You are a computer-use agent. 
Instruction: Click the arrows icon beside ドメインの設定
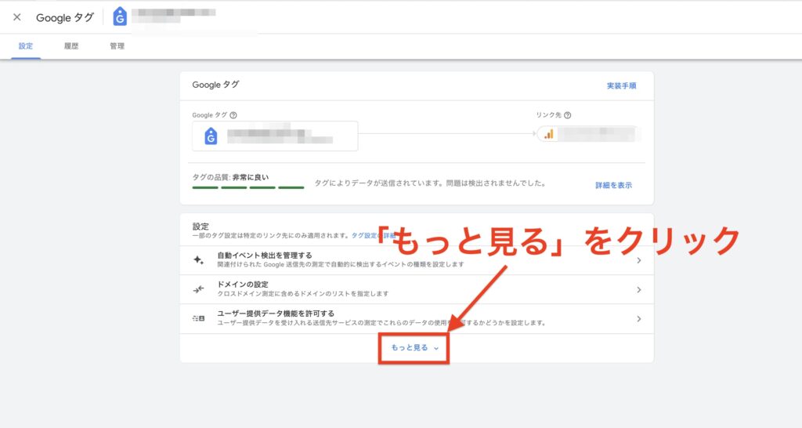[198, 289]
